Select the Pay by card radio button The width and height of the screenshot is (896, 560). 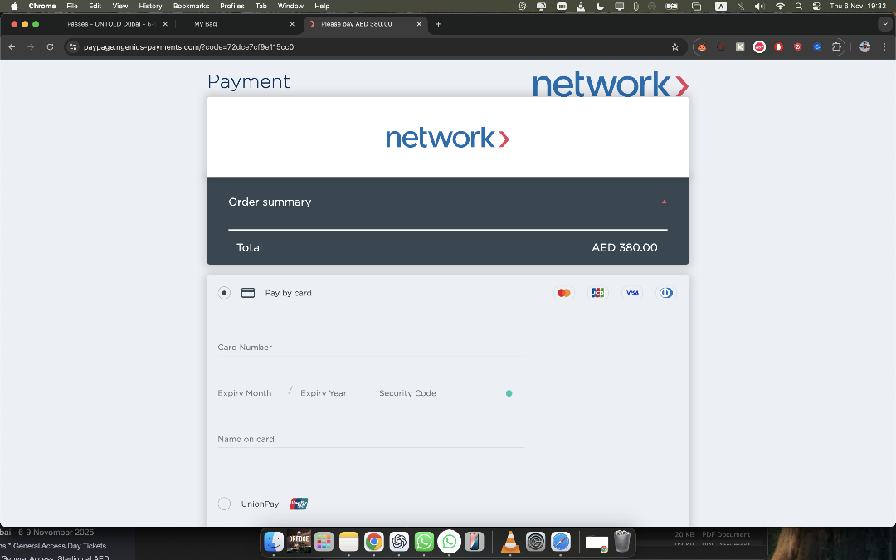pos(224,293)
